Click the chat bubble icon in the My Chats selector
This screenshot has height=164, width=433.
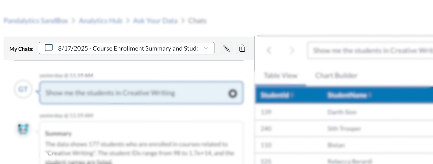pos(48,48)
